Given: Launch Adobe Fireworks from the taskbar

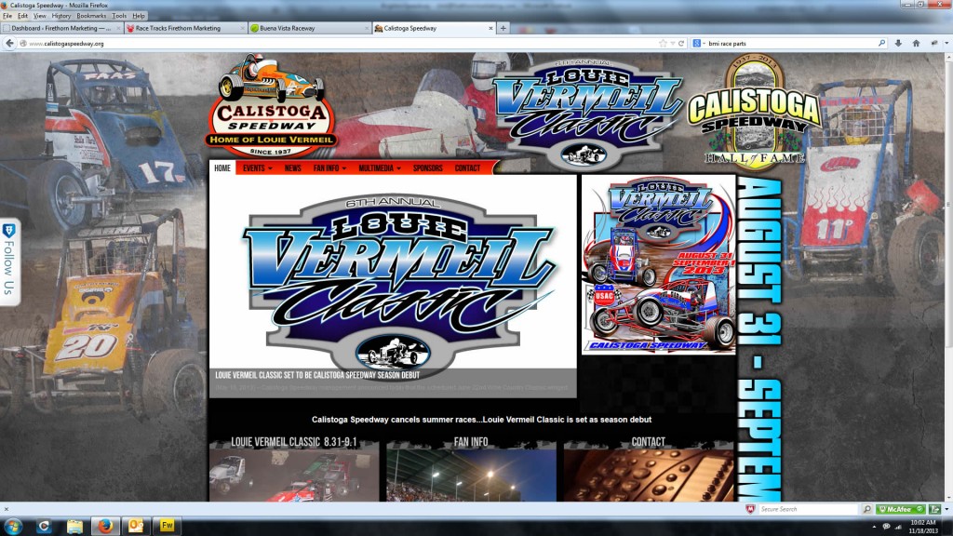Looking at the screenshot, I should pyautogui.click(x=167, y=526).
